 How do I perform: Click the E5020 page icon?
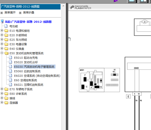[x=11, y=62]
